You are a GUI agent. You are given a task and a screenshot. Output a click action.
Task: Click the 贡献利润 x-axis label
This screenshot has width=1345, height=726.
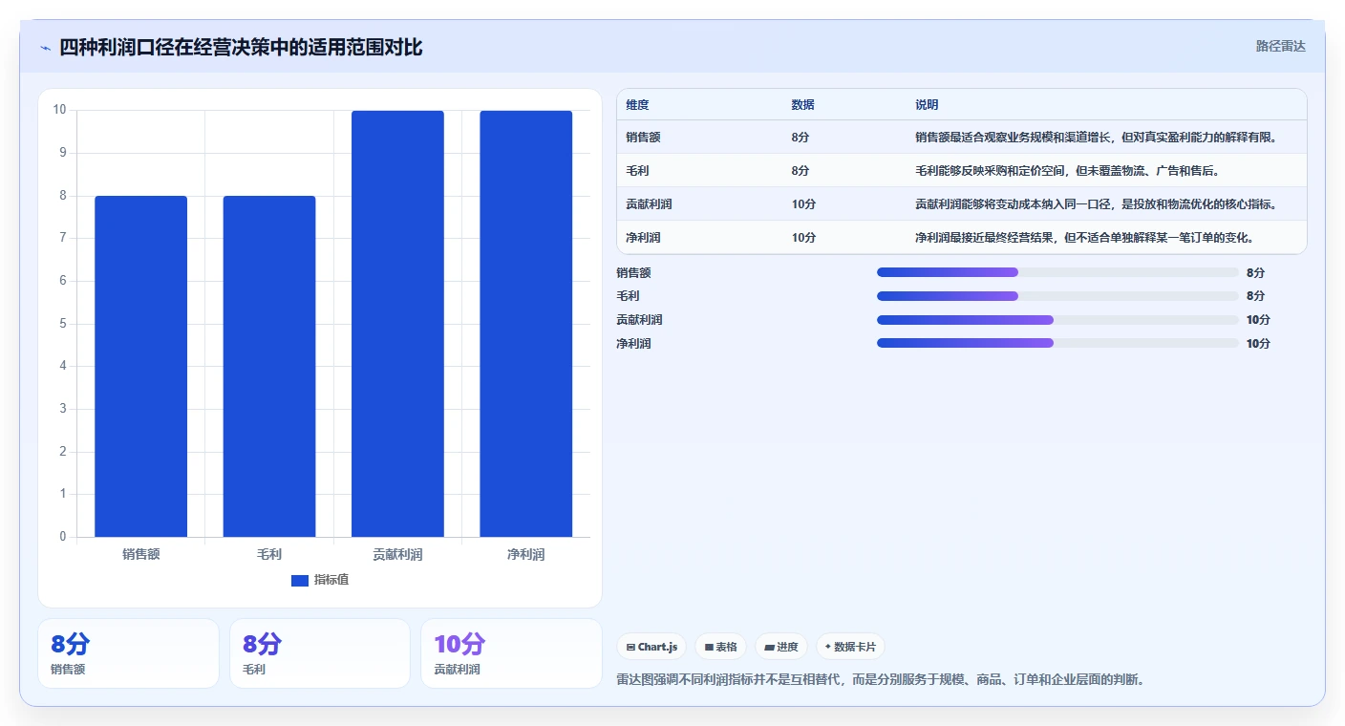click(x=397, y=554)
